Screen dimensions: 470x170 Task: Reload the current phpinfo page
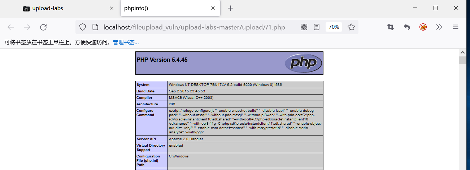tap(43, 27)
